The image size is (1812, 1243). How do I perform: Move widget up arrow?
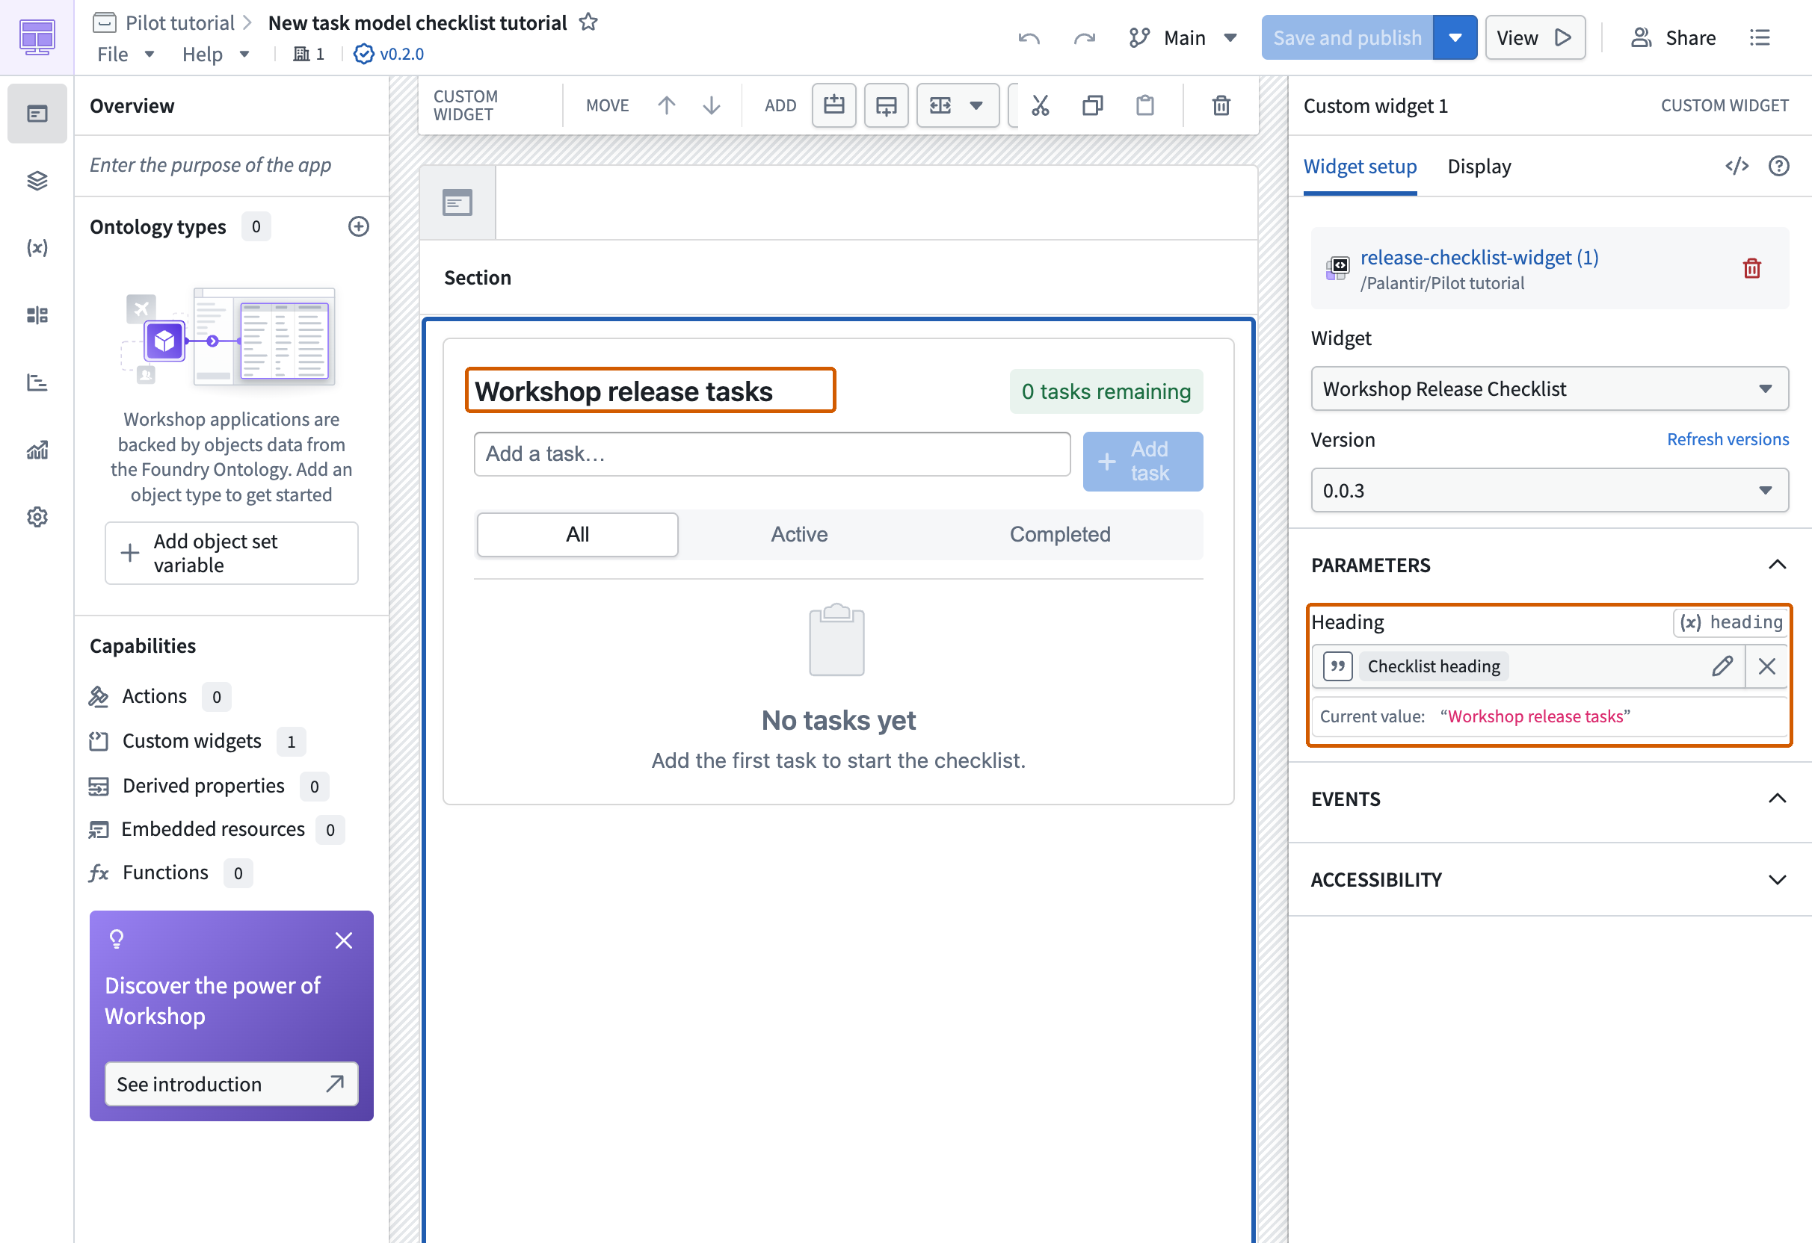(x=666, y=105)
